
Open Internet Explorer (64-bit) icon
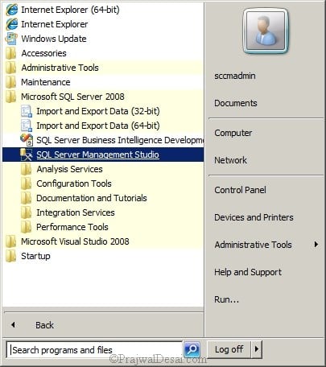(x=12, y=10)
